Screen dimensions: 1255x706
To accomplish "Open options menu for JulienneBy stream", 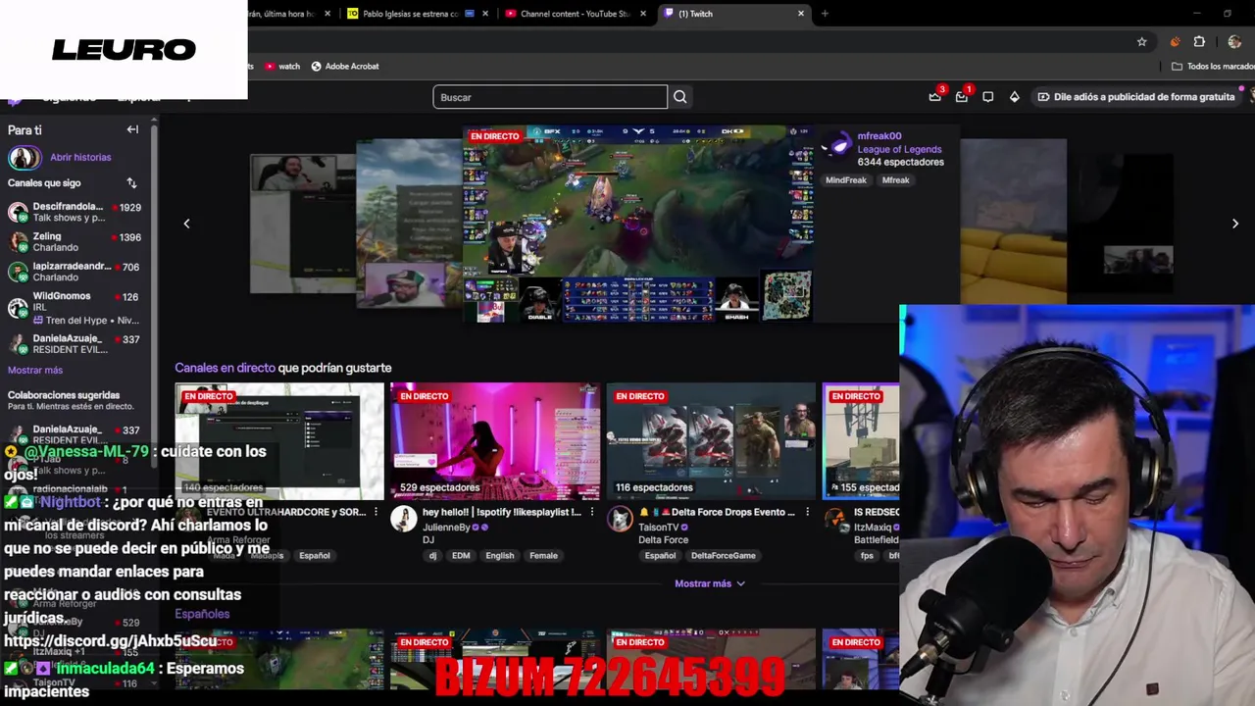I will coord(591,512).
